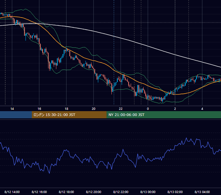This screenshot has height=195, width=221.
Task: Click hour label 4 on price chart axis
Action: 202,109
